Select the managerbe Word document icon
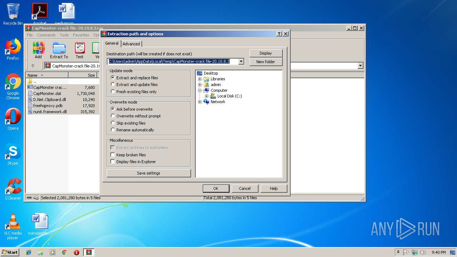The image size is (457, 257). [40, 224]
